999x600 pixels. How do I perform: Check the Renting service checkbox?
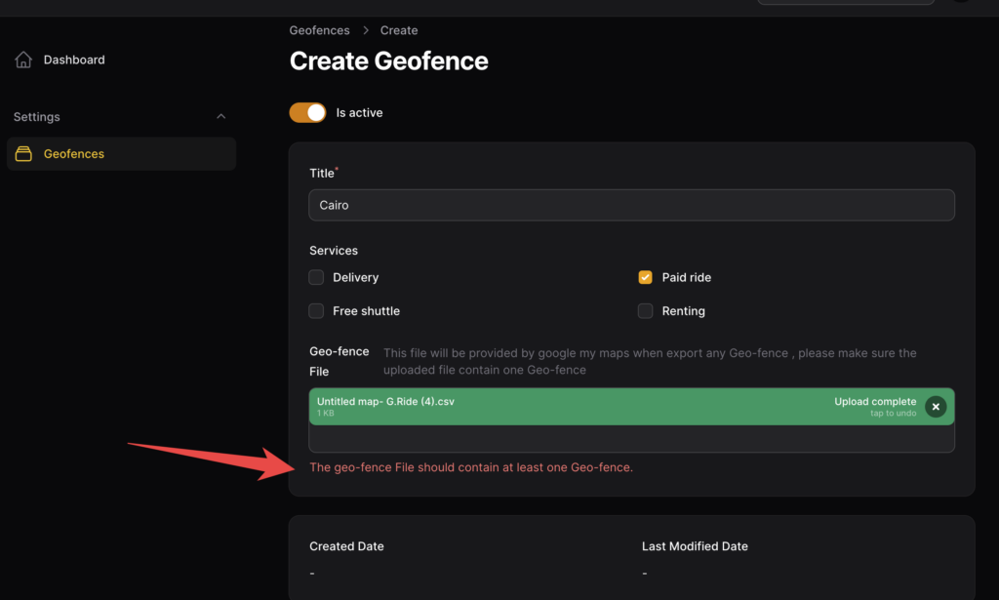(x=645, y=311)
